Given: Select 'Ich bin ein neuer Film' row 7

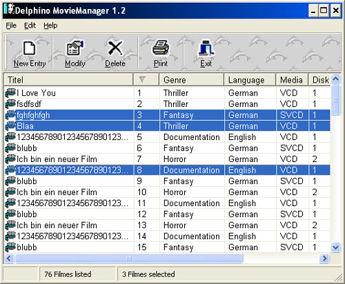Looking at the screenshot, I should (57, 159).
